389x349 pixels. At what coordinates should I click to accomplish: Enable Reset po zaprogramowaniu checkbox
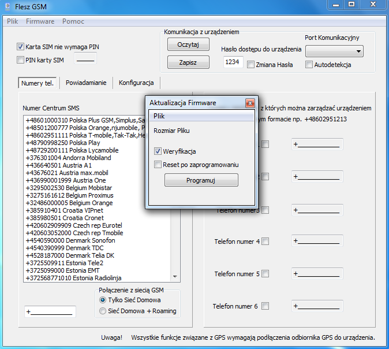pos(158,165)
